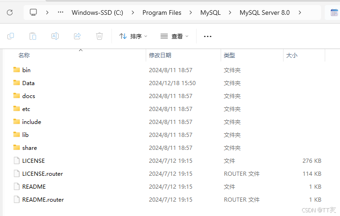Click the ROUTER 文件 type of README.router

241,199
